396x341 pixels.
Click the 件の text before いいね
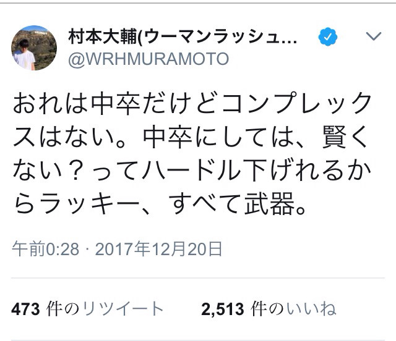click(x=267, y=309)
